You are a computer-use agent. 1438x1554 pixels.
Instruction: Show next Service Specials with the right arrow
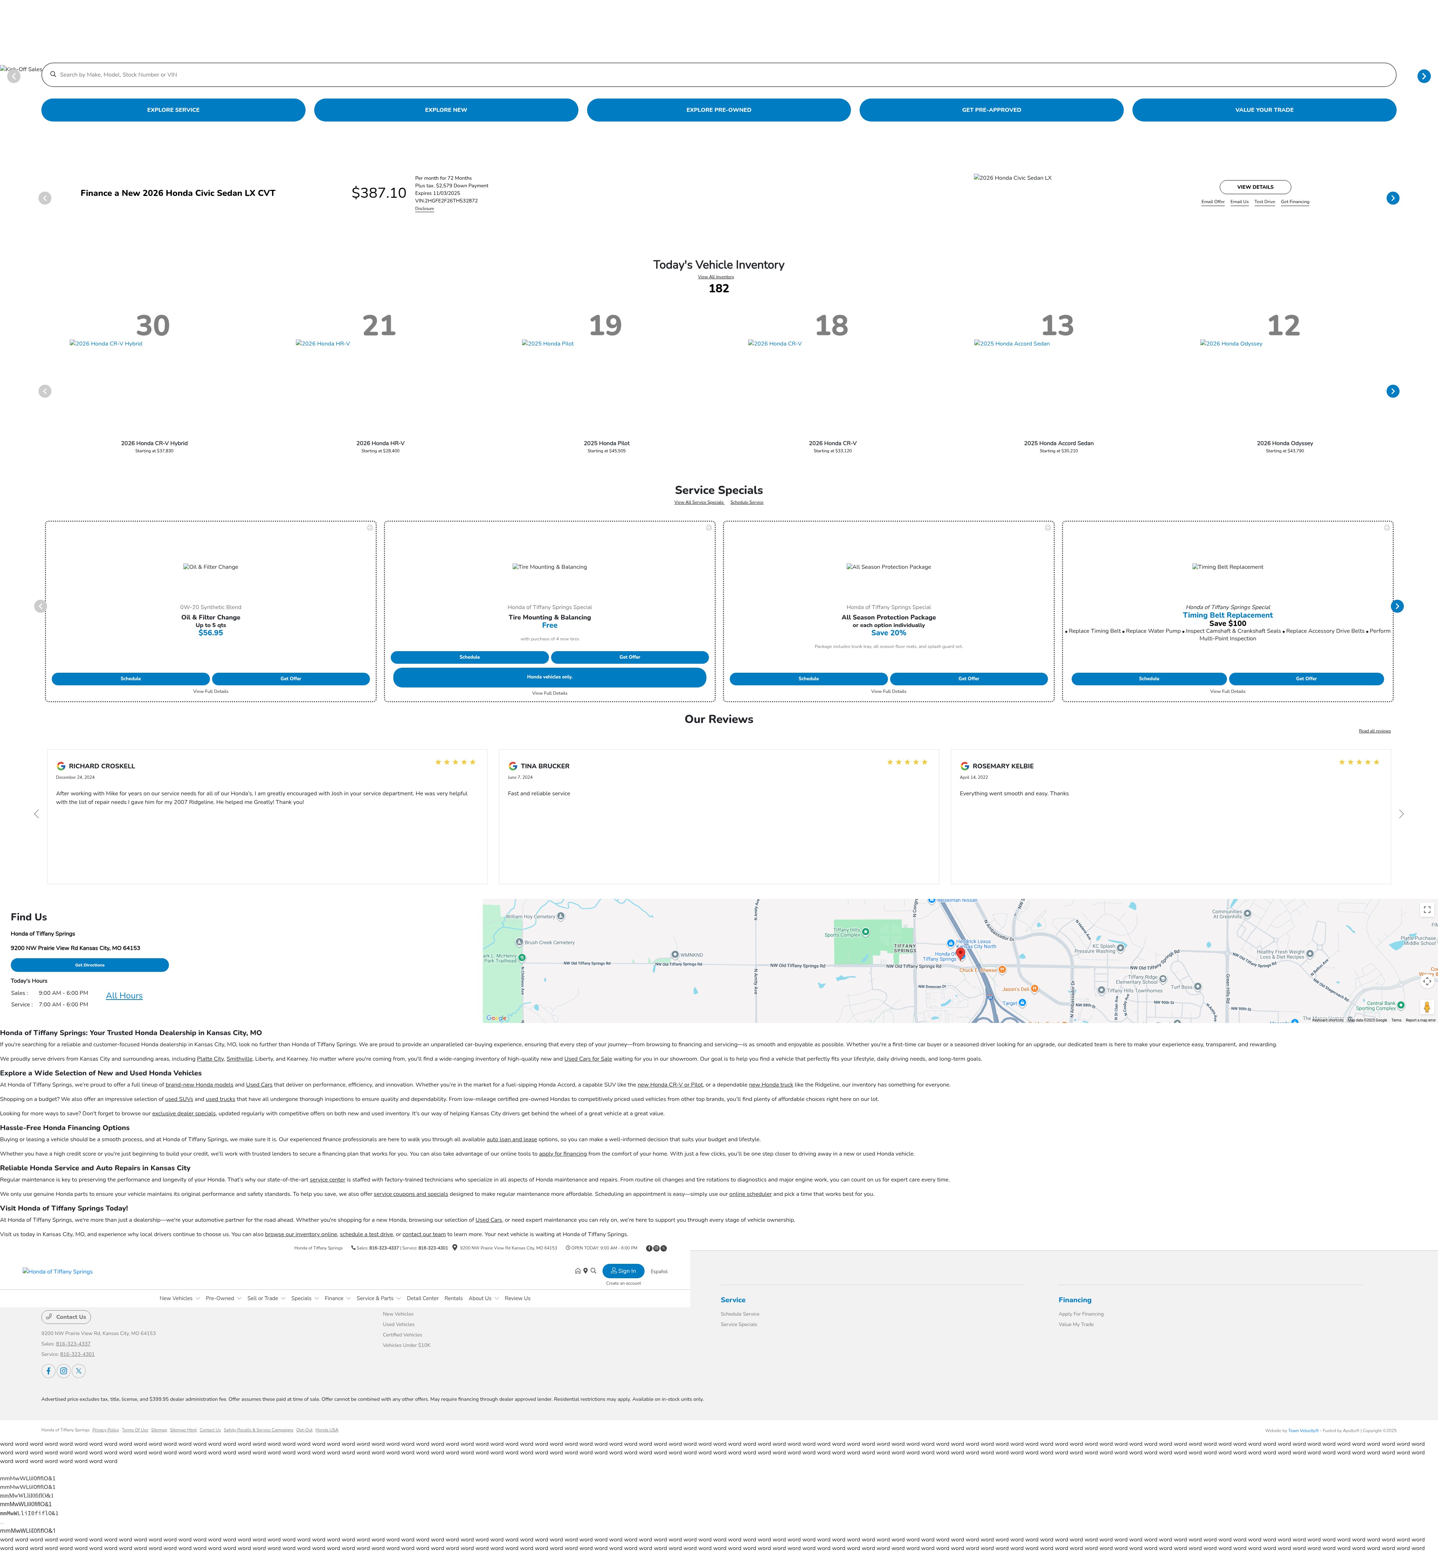pyautogui.click(x=1397, y=606)
